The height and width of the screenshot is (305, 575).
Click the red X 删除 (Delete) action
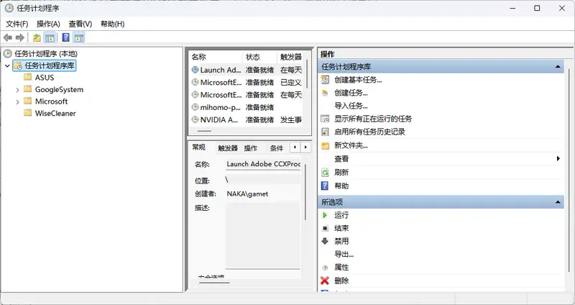coord(341,281)
